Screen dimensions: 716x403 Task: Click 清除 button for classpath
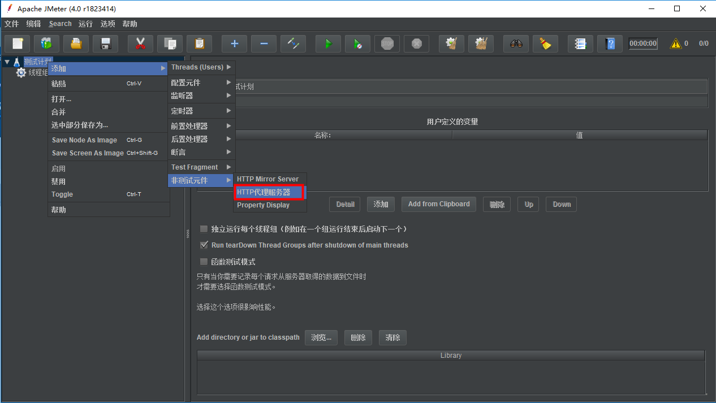point(392,337)
